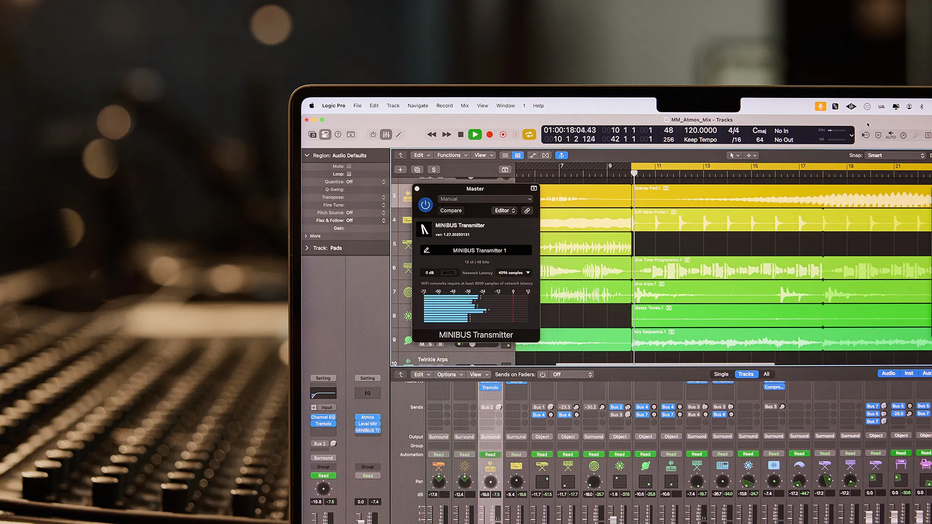Open the Snap Smart dropdown
Image resolution: width=932 pixels, height=524 pixels.
pos(895,156)
